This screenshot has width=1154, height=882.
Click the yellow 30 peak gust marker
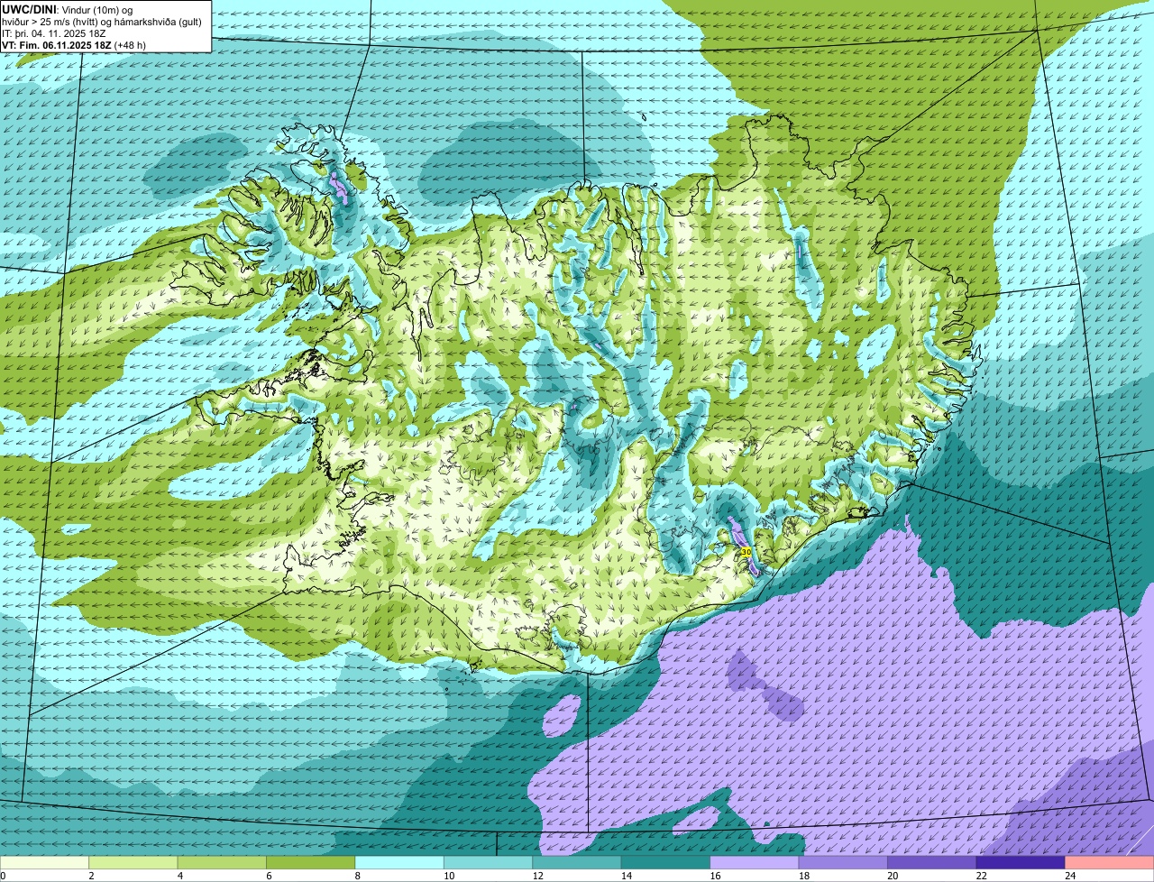[x=746, y=552]
